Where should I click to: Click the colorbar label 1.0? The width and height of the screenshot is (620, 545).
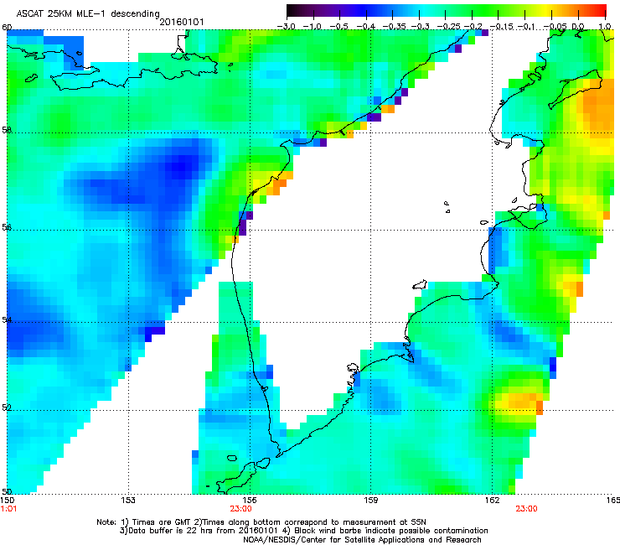(605, 26)
